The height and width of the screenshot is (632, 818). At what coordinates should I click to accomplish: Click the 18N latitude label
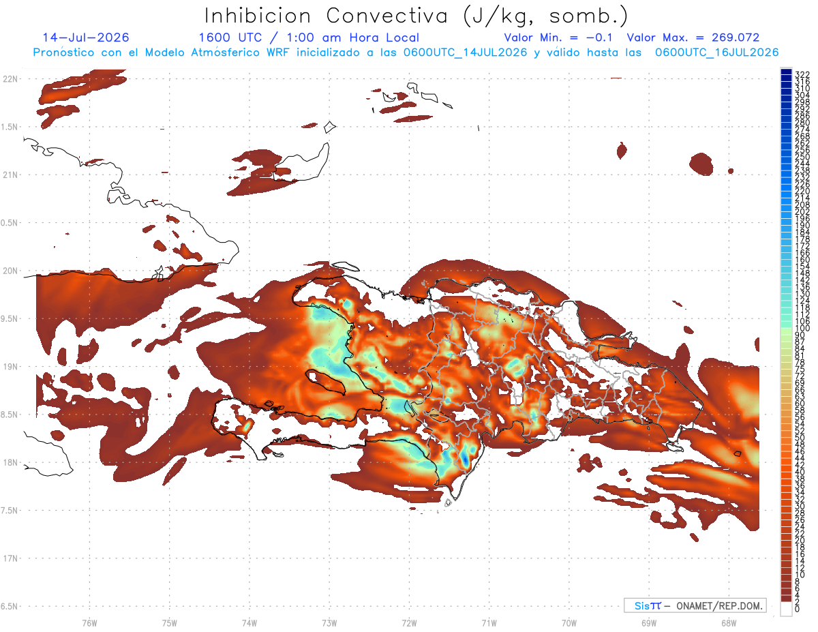point(10,462)
